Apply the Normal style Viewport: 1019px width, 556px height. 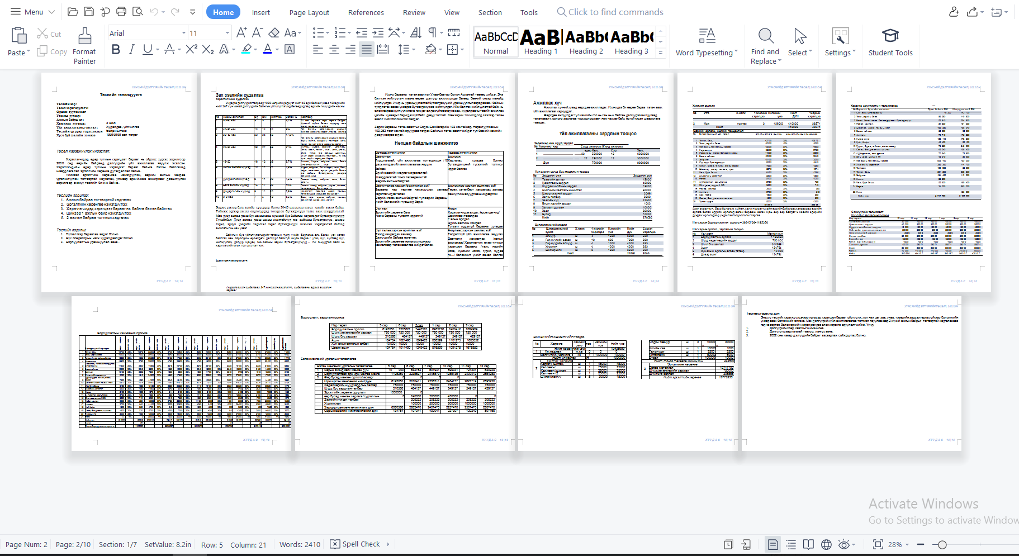pos(496,42)
